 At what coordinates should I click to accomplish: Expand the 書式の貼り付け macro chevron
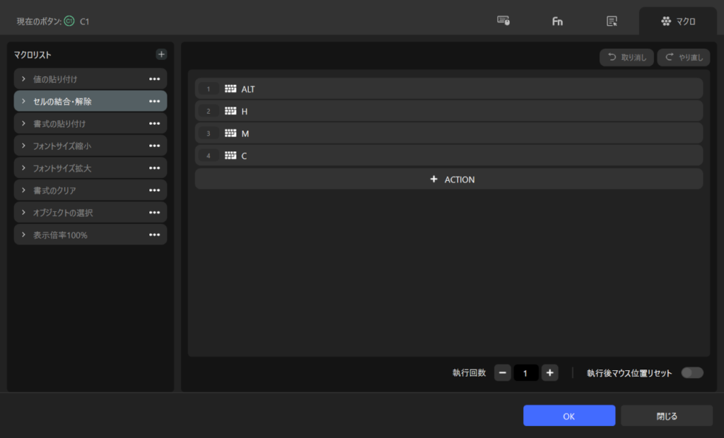(23, 124)
